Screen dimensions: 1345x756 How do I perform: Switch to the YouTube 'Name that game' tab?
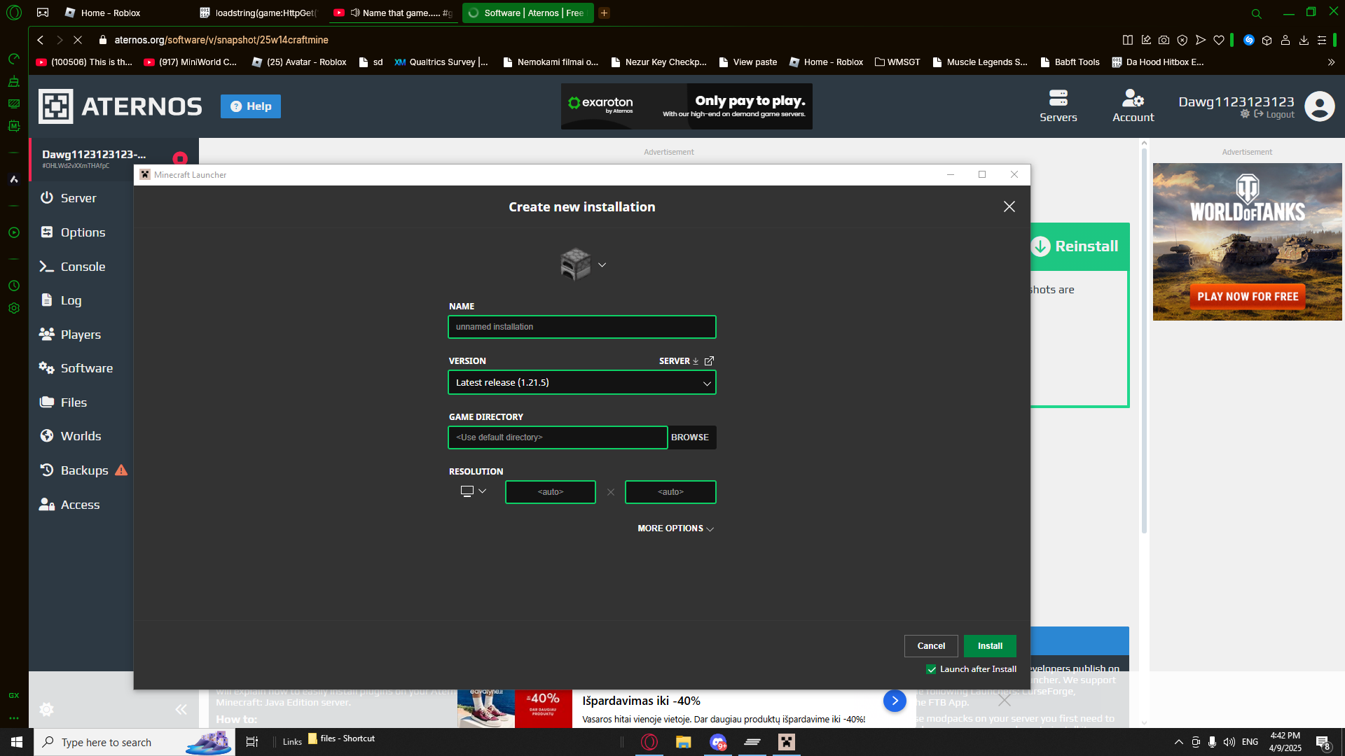tap(393, 13)
